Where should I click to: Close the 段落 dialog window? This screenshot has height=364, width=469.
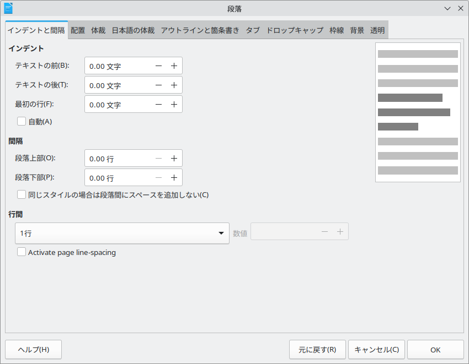pos(461,9)
